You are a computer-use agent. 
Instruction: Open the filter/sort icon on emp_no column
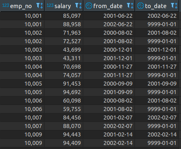tap(40, 6)
